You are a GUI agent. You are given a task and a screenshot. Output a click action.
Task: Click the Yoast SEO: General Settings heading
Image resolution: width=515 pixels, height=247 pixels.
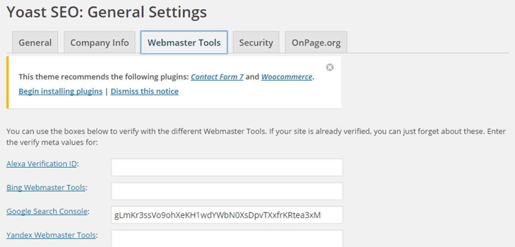point(107,13)
